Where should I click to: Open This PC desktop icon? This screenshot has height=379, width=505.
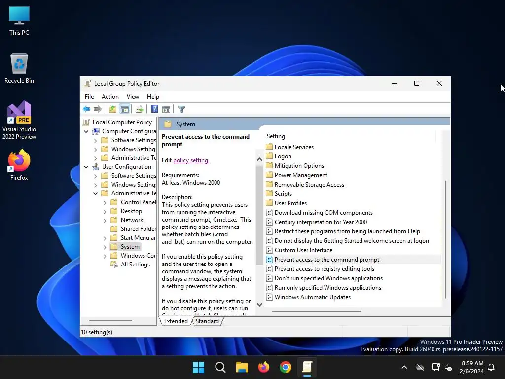pyautogui.click(x=19, y=21)
